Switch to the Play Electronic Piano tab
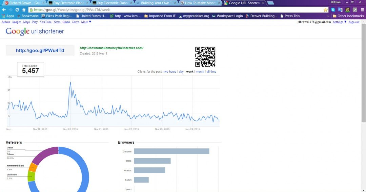366x192 pixels. [68, 3]
